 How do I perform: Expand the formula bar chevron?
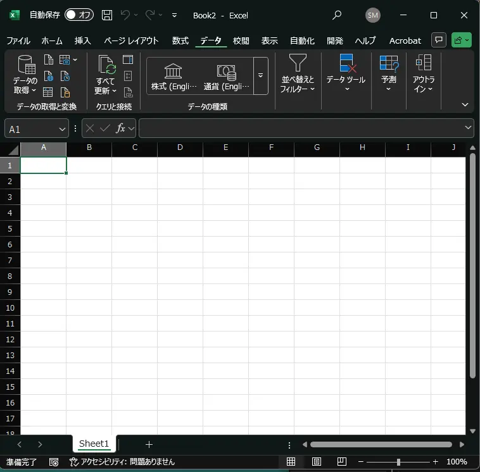pyautogui.click(x=468, y=127)
